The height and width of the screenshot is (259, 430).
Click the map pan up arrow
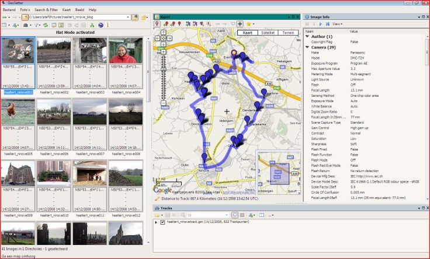pyautogui.click(x=162, y=34)
